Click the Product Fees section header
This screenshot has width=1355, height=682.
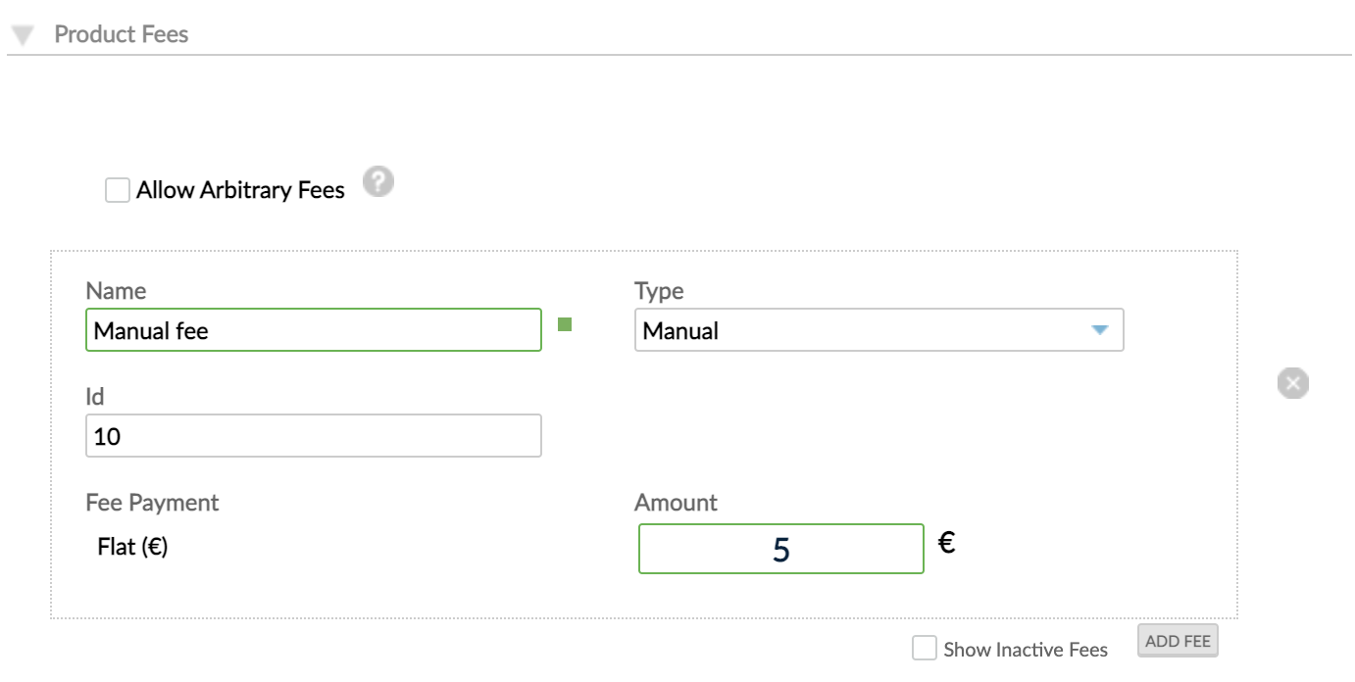click(121, 34)
